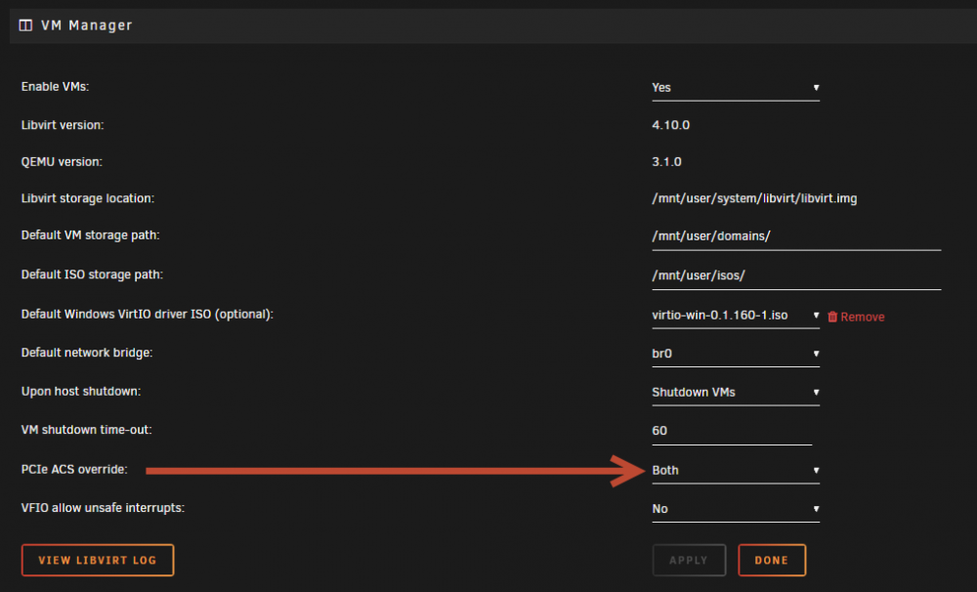Click the Done button

coord(772,560)
